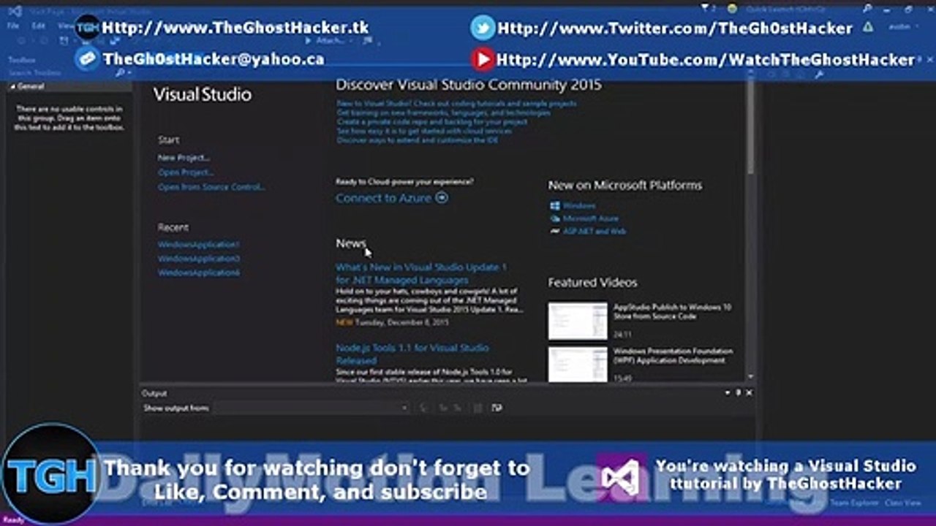Switch to Team Explorer tab

click(x=855, y=503)
